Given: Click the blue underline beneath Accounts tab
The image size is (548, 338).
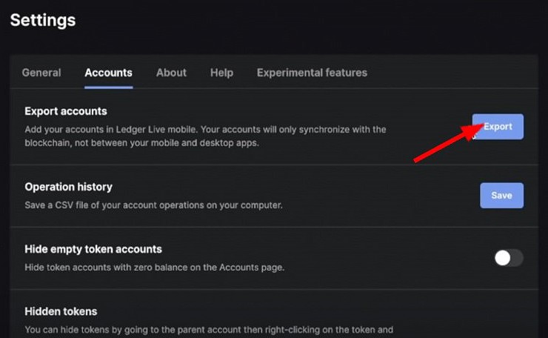Looking at the screenshot, I should tap(108, 87).
